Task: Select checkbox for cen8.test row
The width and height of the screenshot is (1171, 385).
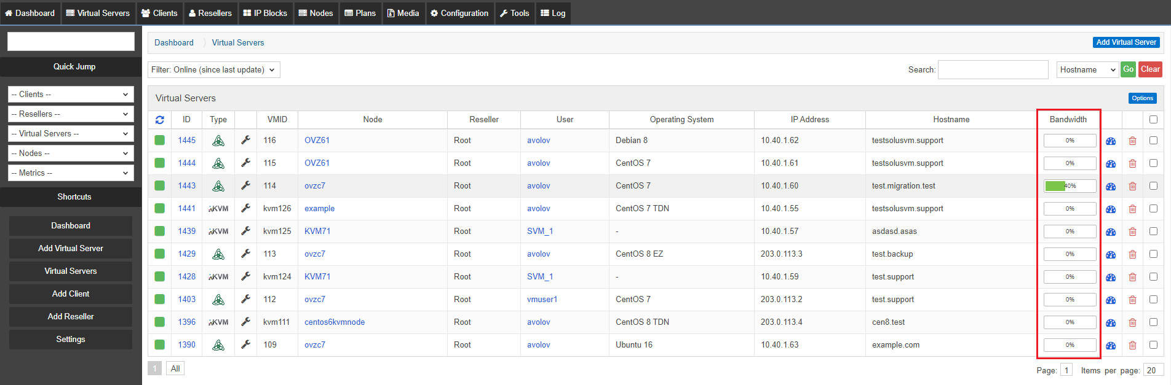Action: [1153, 322]
